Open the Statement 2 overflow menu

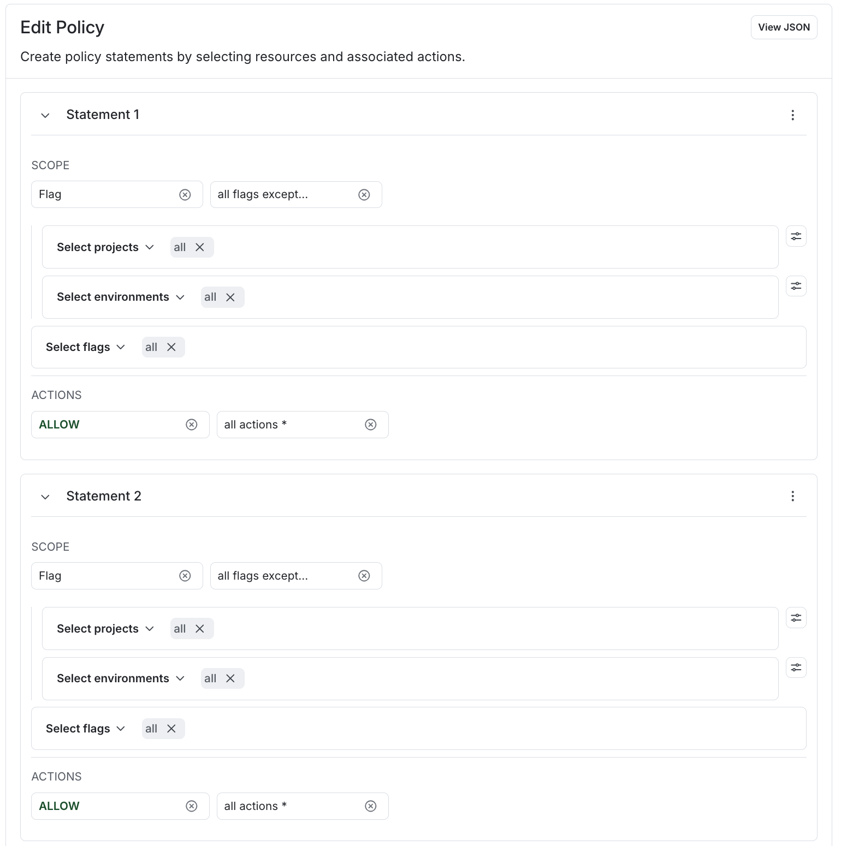coord(792,496)
